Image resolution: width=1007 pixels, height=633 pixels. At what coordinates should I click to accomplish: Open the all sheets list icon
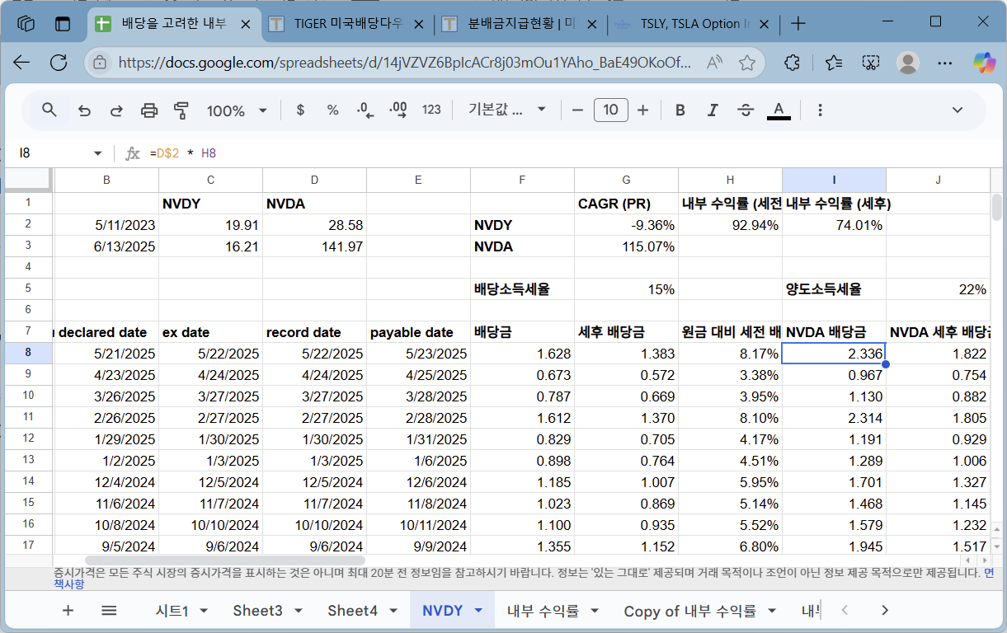[x=109, y=610]
